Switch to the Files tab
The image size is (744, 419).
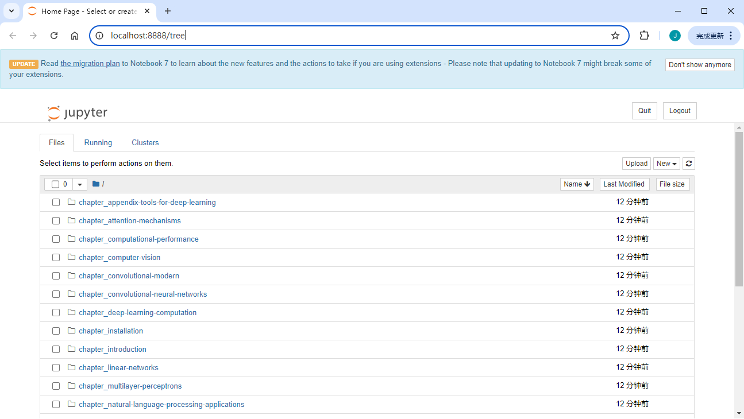click(57, 142)
